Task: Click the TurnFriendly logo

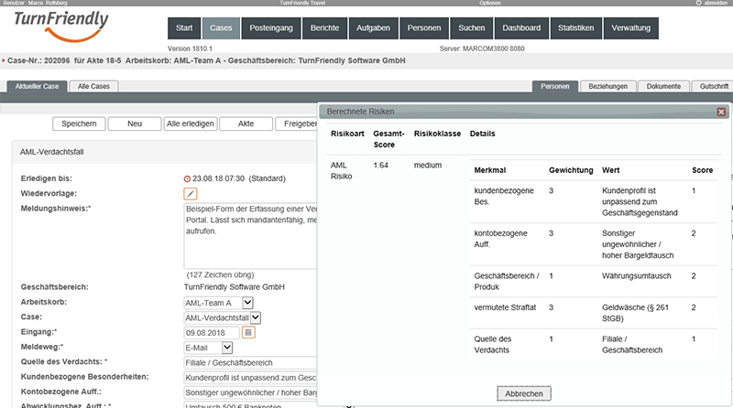Action: pos(60,26)
